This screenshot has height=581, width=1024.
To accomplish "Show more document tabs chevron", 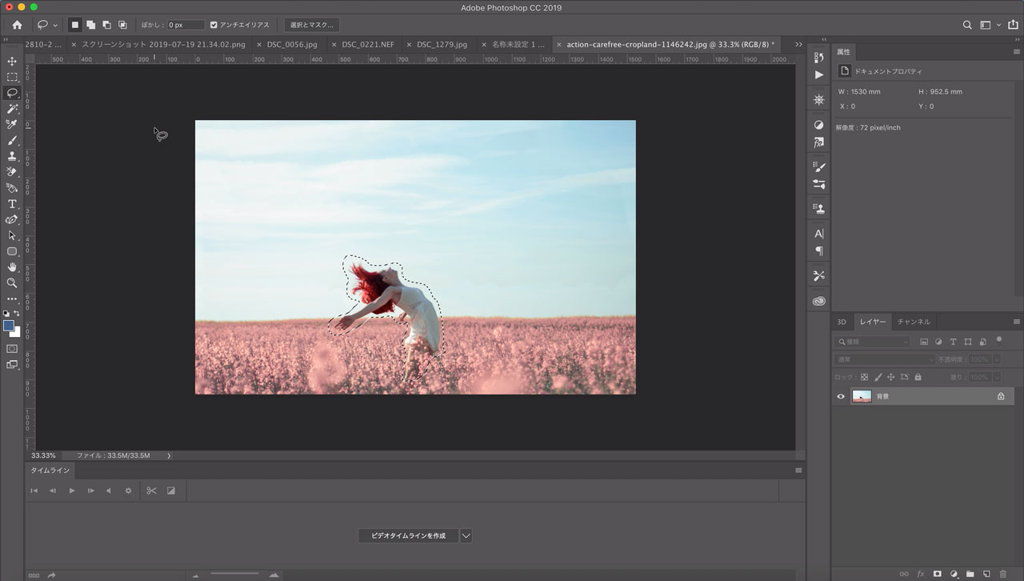I will 798,45.
